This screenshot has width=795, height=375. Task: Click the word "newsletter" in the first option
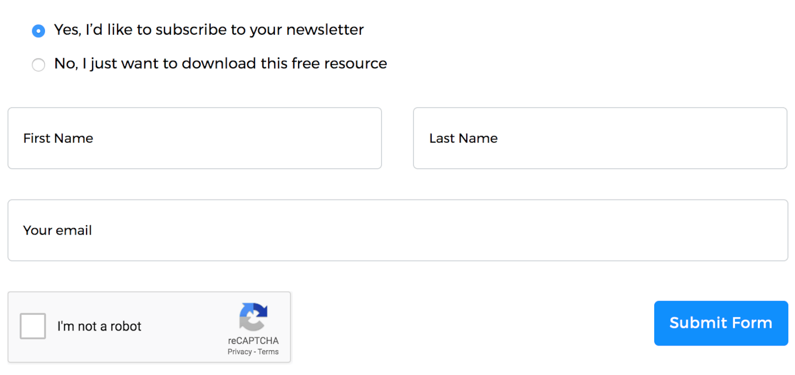tap(325, 30)
